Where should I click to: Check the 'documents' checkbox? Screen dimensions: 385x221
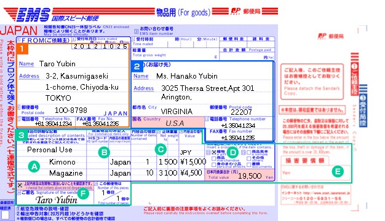(248, 165)
